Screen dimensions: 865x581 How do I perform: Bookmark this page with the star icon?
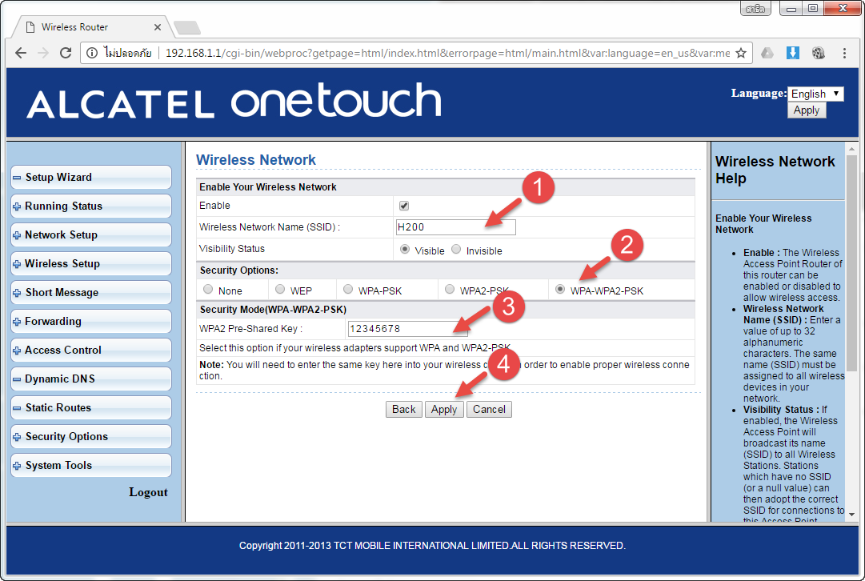pos(741,53)
